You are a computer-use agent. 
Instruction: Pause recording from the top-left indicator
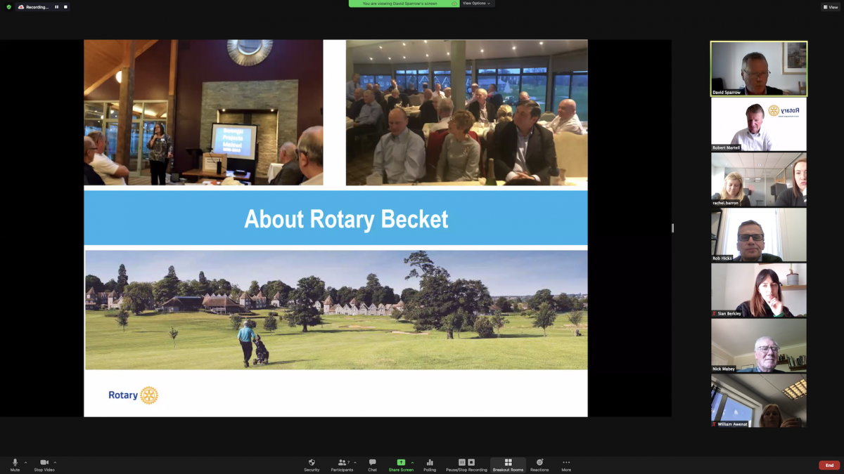pyautogui.click(x=57, y=7)
